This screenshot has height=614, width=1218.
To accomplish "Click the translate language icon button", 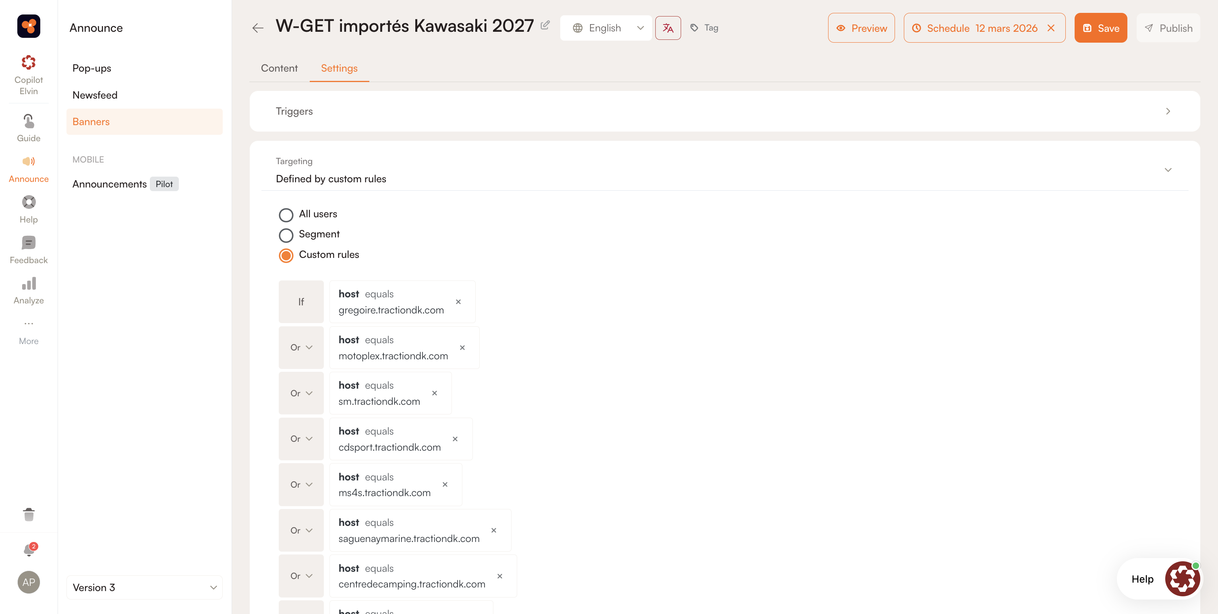I will (668, 28).
